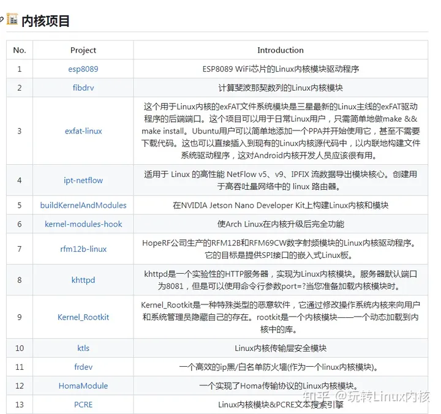
Task: Open the kernel-modules-hook project link
Action: tap(83, 224)
